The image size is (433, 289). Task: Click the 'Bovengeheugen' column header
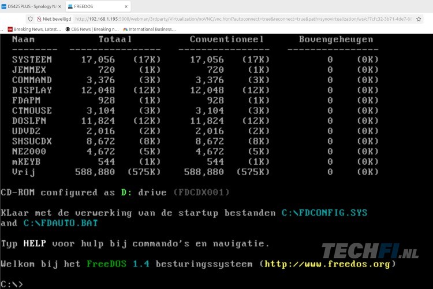(x=336, y=40)
